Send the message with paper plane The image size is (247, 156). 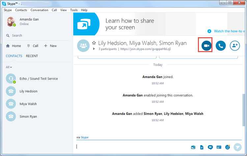237,147
